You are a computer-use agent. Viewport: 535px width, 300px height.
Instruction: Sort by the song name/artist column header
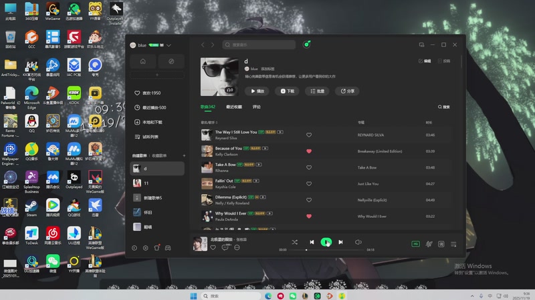(209, 123)
